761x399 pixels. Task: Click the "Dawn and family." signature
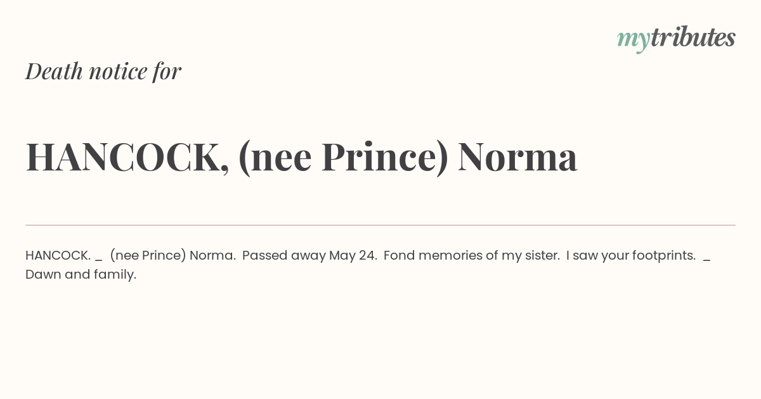click(x=81, y=275)
